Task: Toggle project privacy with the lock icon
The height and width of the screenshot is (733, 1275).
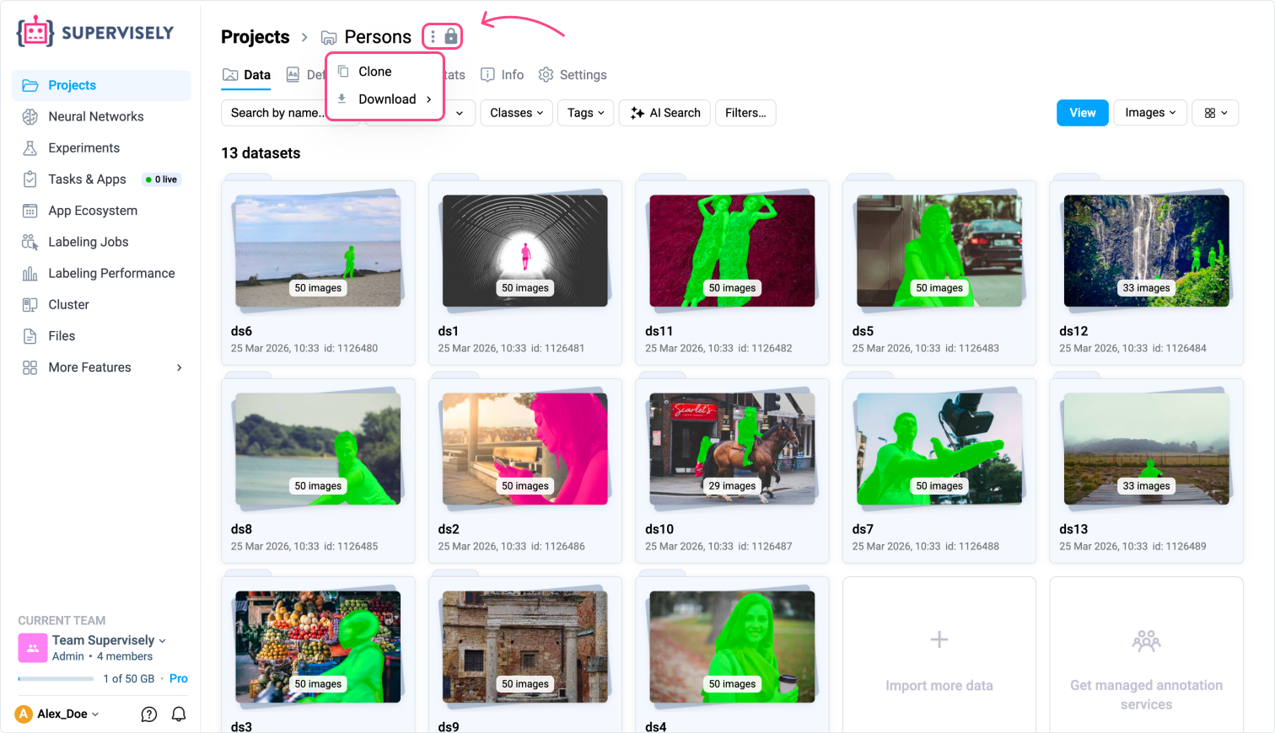Action: [452, 36]
